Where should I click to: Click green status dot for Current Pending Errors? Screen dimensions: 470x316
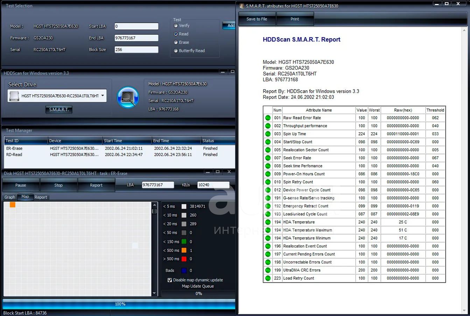[x=268, y=254]
